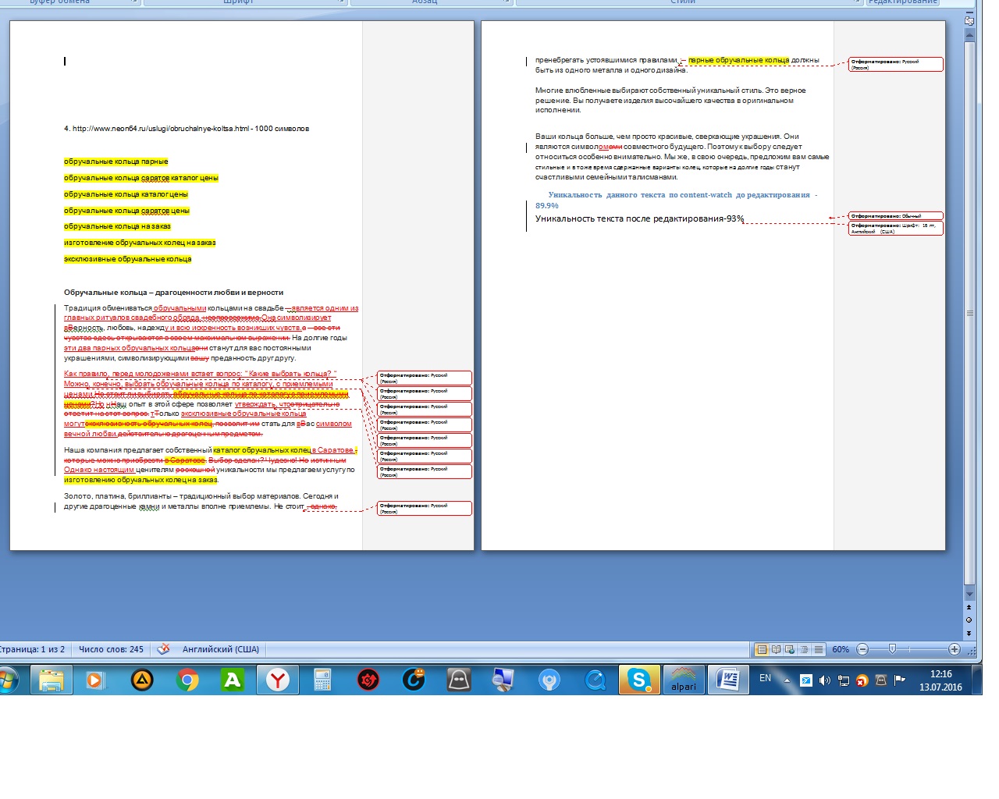Launch AIMP from the taskbar

click(141, 680)
